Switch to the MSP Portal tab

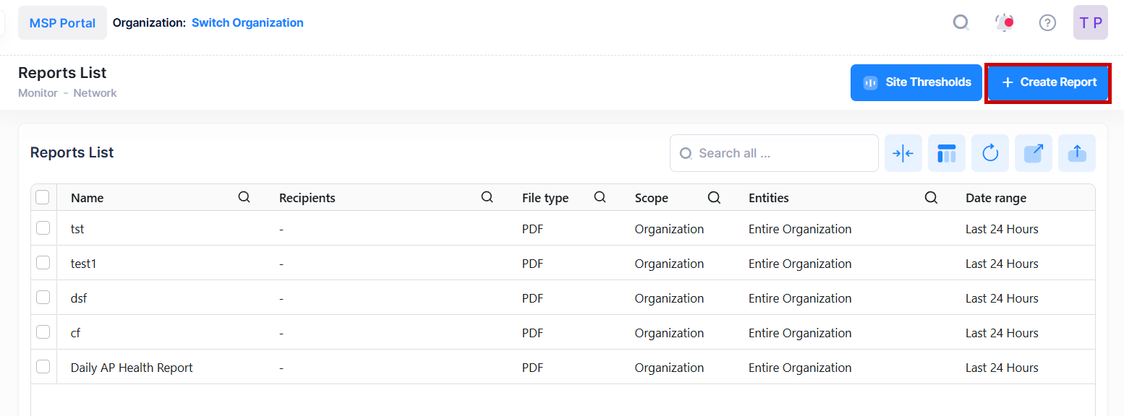62,22
